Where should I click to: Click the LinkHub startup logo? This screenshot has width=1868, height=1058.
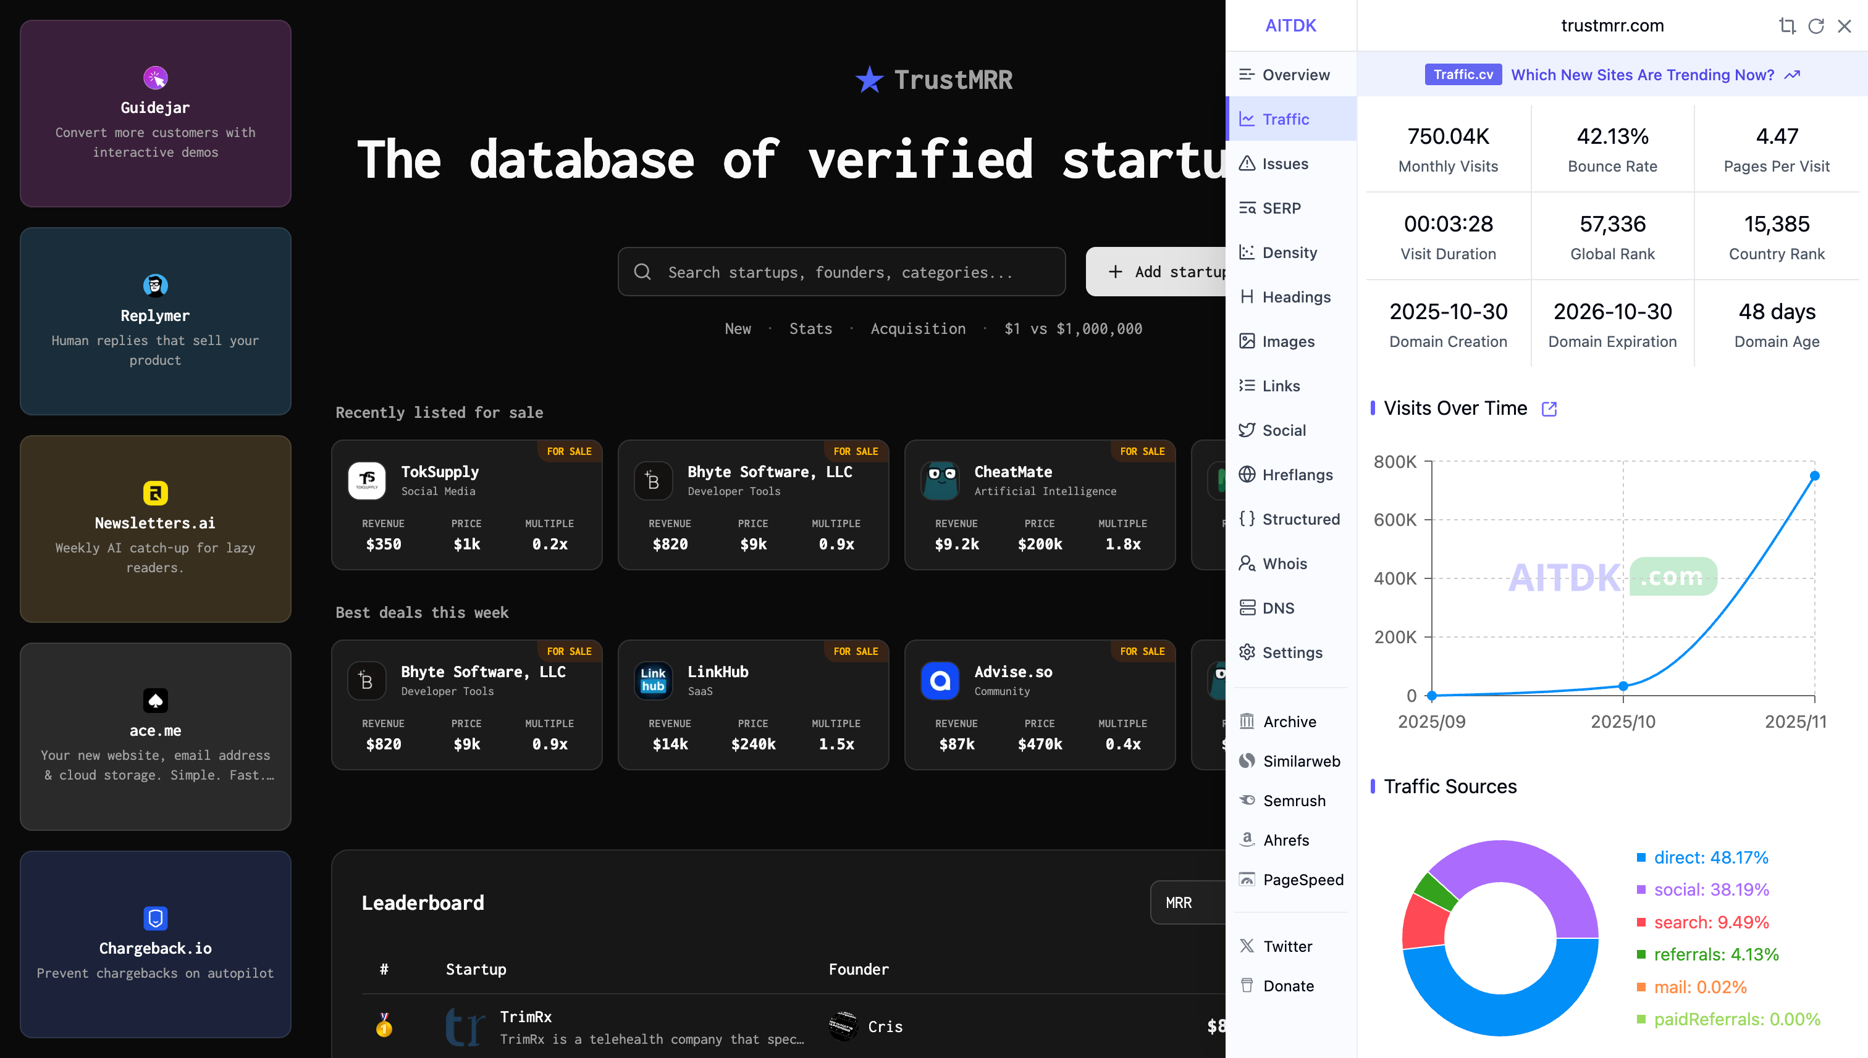click(652, 680)
